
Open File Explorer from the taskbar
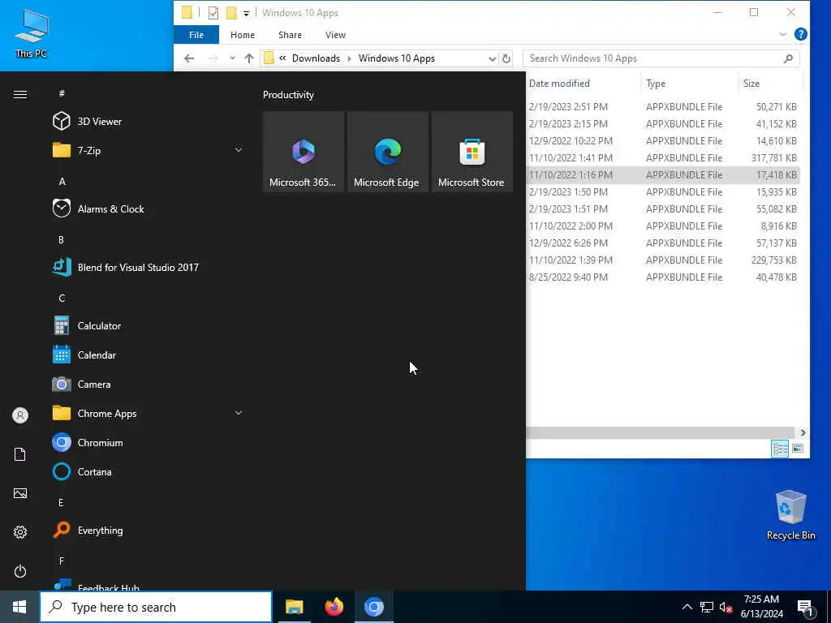[294, 607]
